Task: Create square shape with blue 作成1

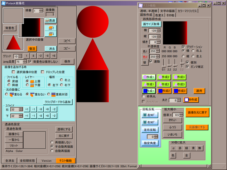Action: 149,91
